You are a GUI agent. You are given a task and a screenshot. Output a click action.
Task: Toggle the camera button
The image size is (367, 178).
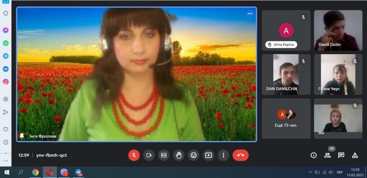click(149, 155)
